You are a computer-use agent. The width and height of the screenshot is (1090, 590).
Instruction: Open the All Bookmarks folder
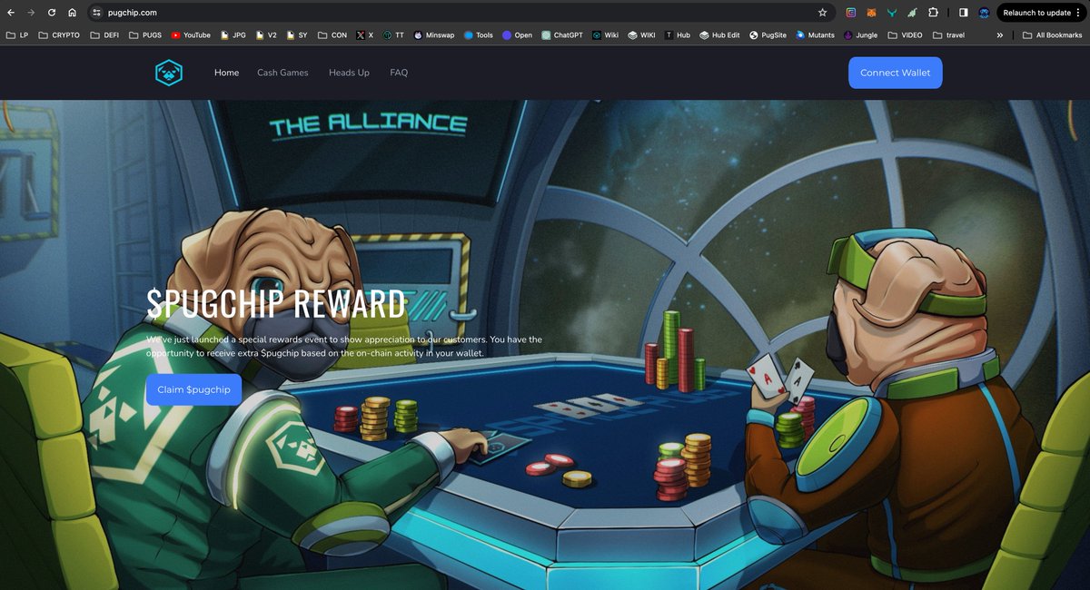point(1052,35)
